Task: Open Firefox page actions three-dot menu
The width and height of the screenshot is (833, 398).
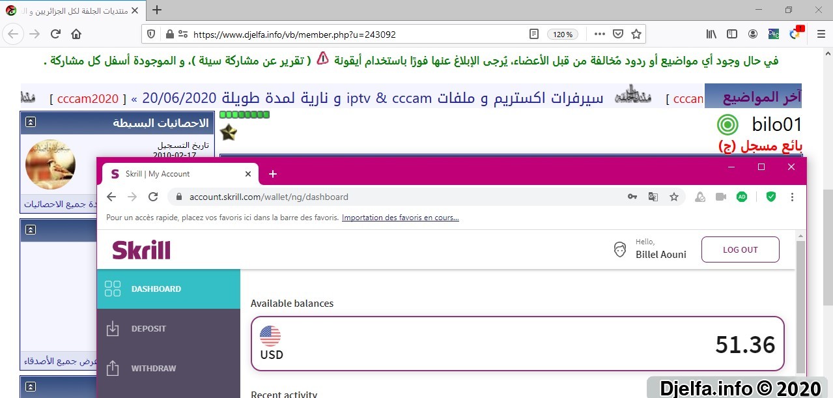Action: [600, 34]
